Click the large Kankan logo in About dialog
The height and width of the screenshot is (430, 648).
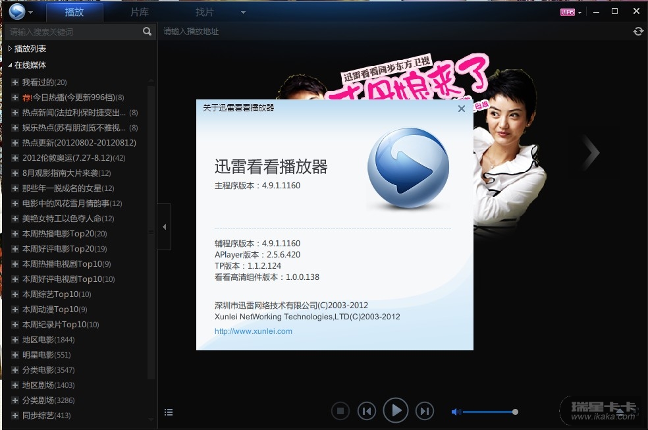[x=408, y=167]
